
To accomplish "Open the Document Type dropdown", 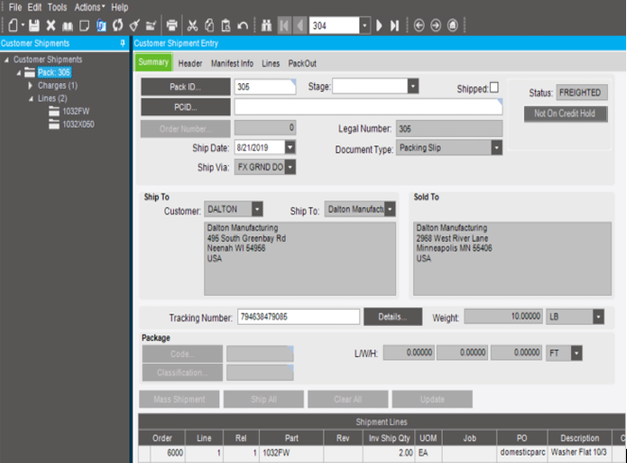I will tap(496, 147).
